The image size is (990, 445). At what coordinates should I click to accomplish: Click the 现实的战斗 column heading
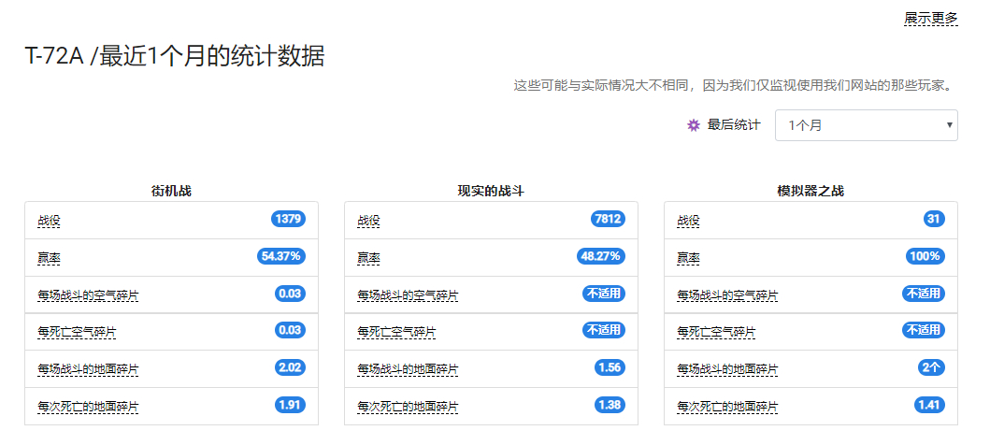[491, 192]
